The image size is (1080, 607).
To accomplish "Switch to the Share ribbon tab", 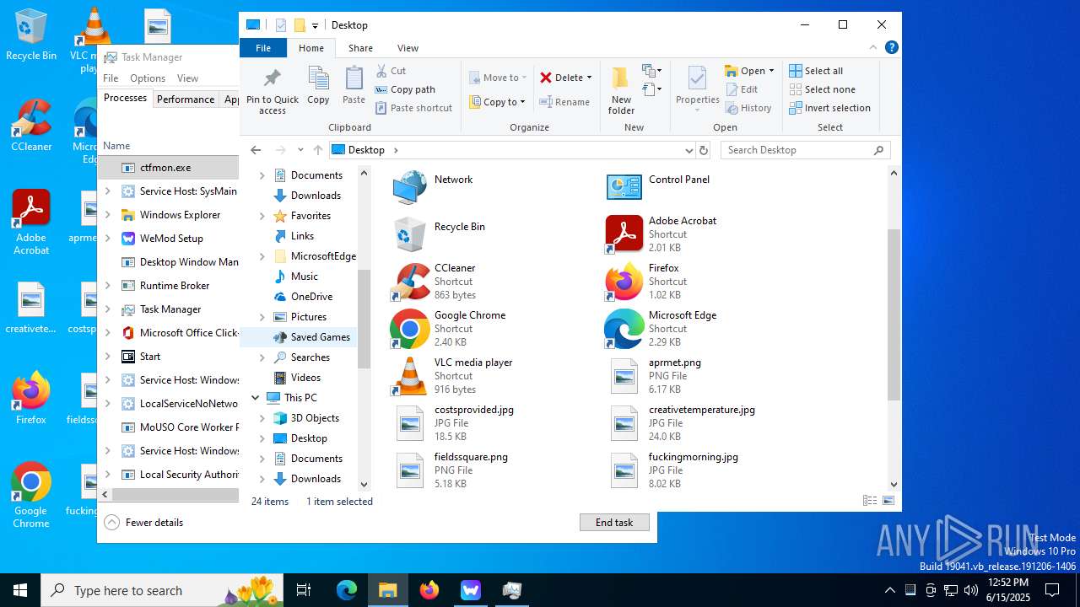I will tap(360, 48).
